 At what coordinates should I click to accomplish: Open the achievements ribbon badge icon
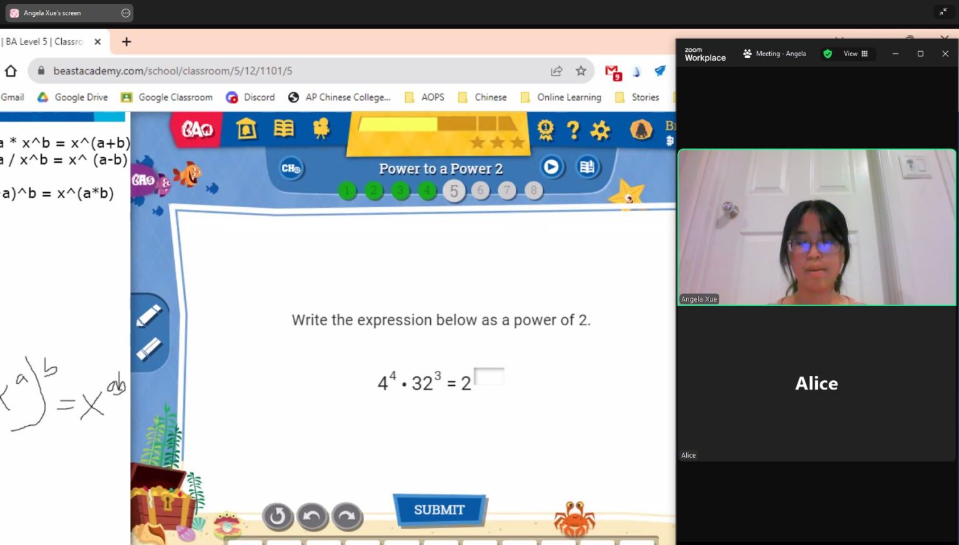click(x=546, y=130)
